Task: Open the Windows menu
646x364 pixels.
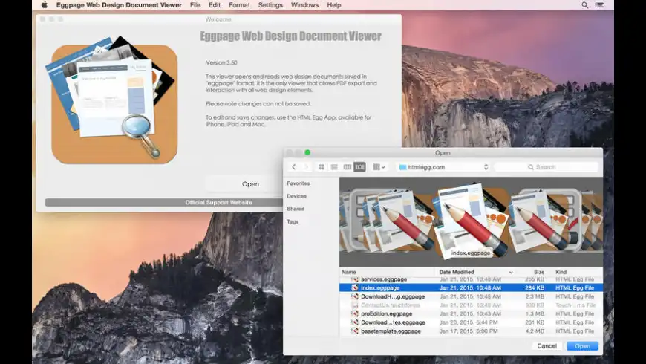Action: [304, 5]
